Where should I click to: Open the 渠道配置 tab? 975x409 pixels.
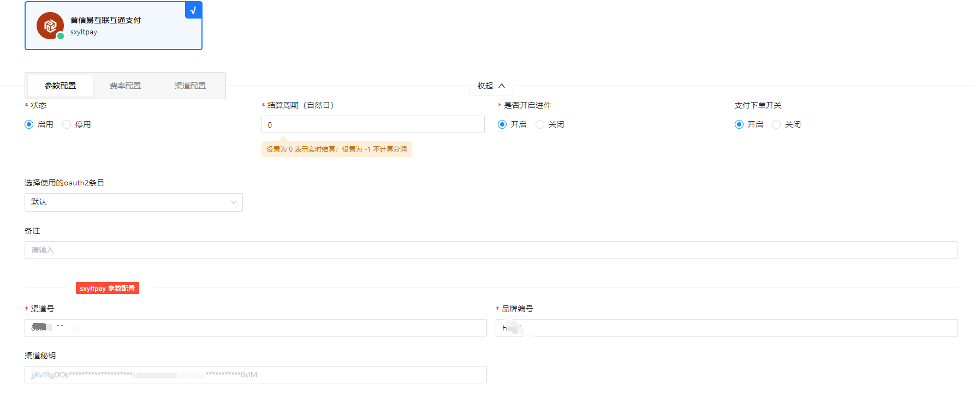(x=190, y=86)
